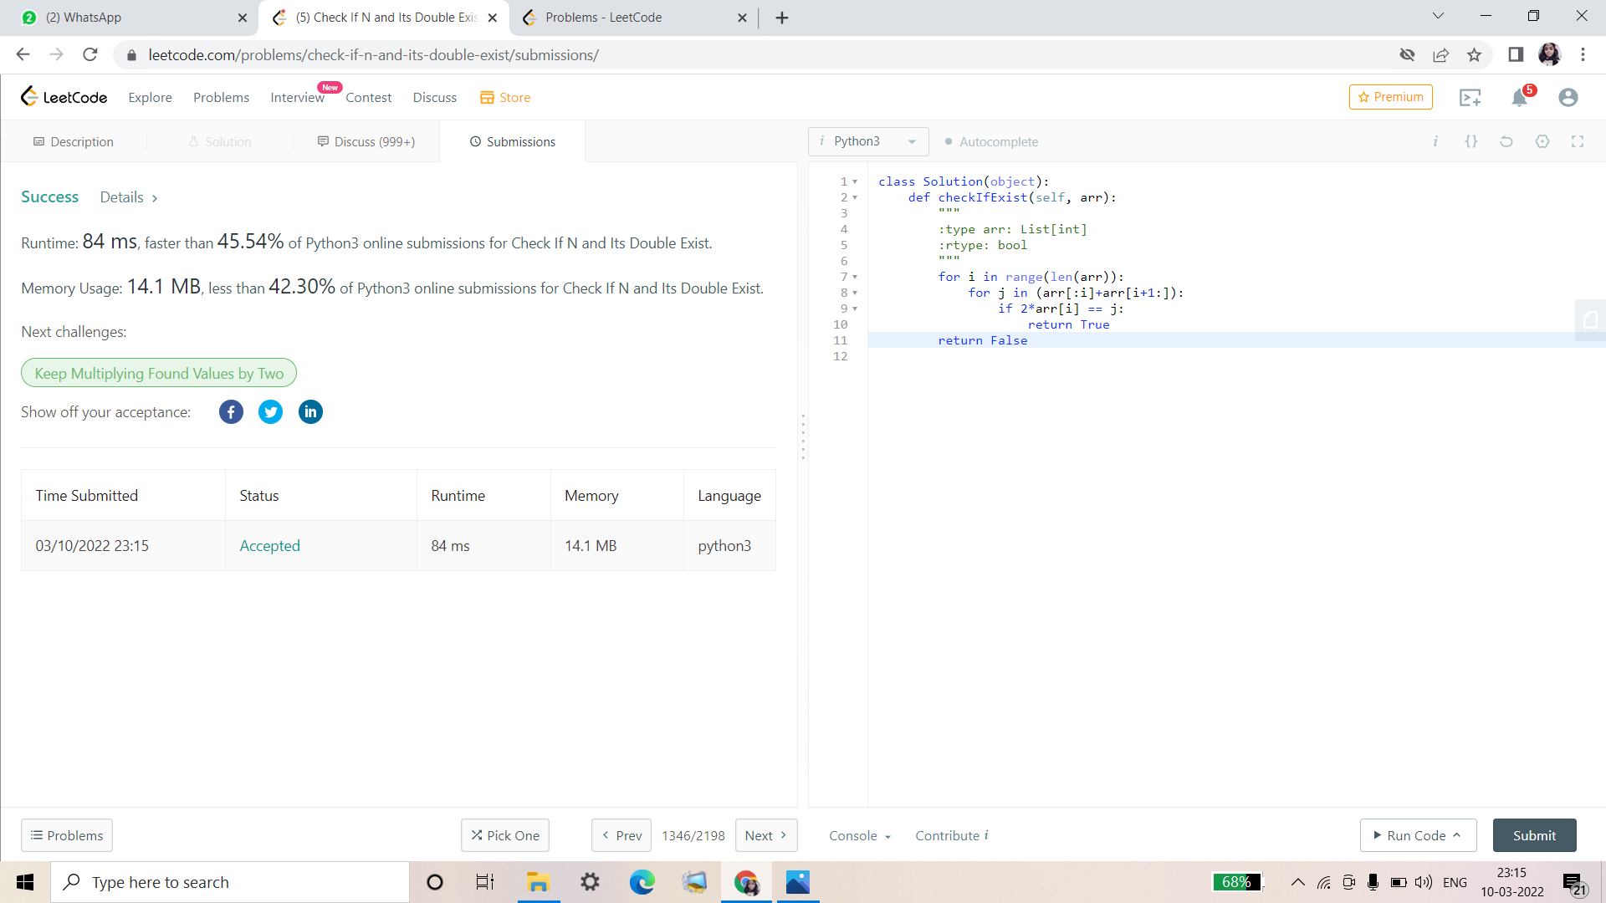Image resolution: width=1606 pixels, height=903 pixels.
Task: Toggle fullscreen editor mode
Action: pyautogui.click(x=1578, y=141)
